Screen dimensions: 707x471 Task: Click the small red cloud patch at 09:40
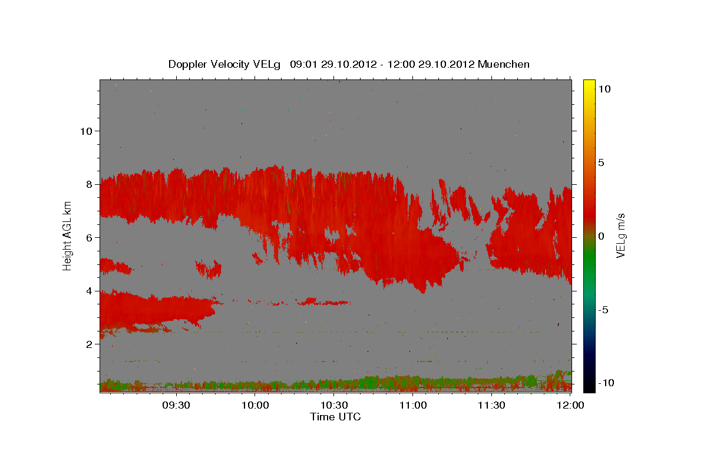(209, 269)
